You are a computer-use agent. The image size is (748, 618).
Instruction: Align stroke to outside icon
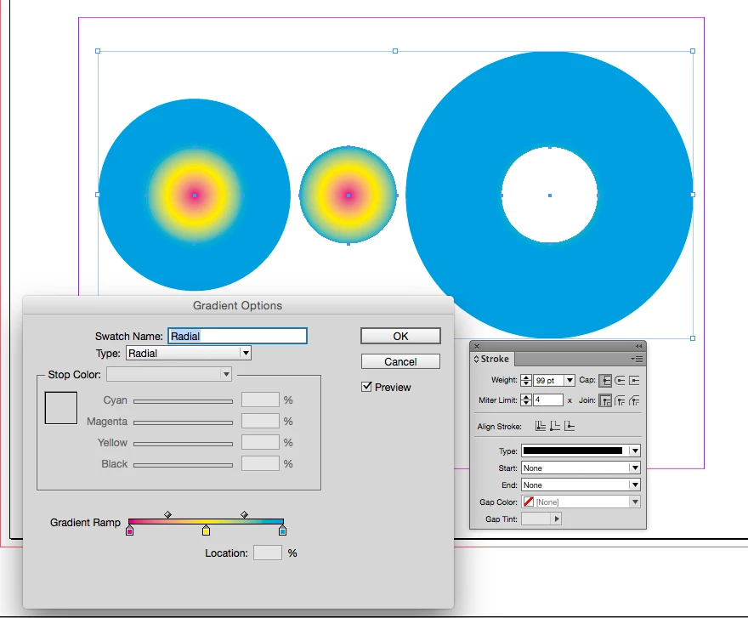click(569, 426)
